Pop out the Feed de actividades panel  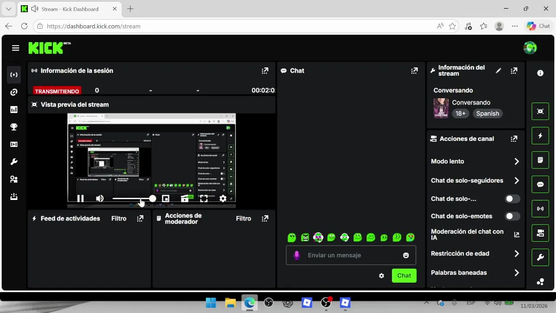pos(140,219)
